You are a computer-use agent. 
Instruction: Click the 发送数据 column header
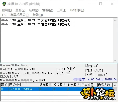(60, 85)
